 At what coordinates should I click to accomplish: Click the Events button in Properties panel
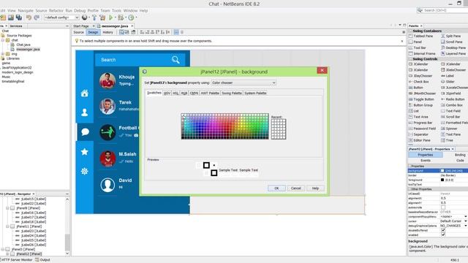pos(426,161)
